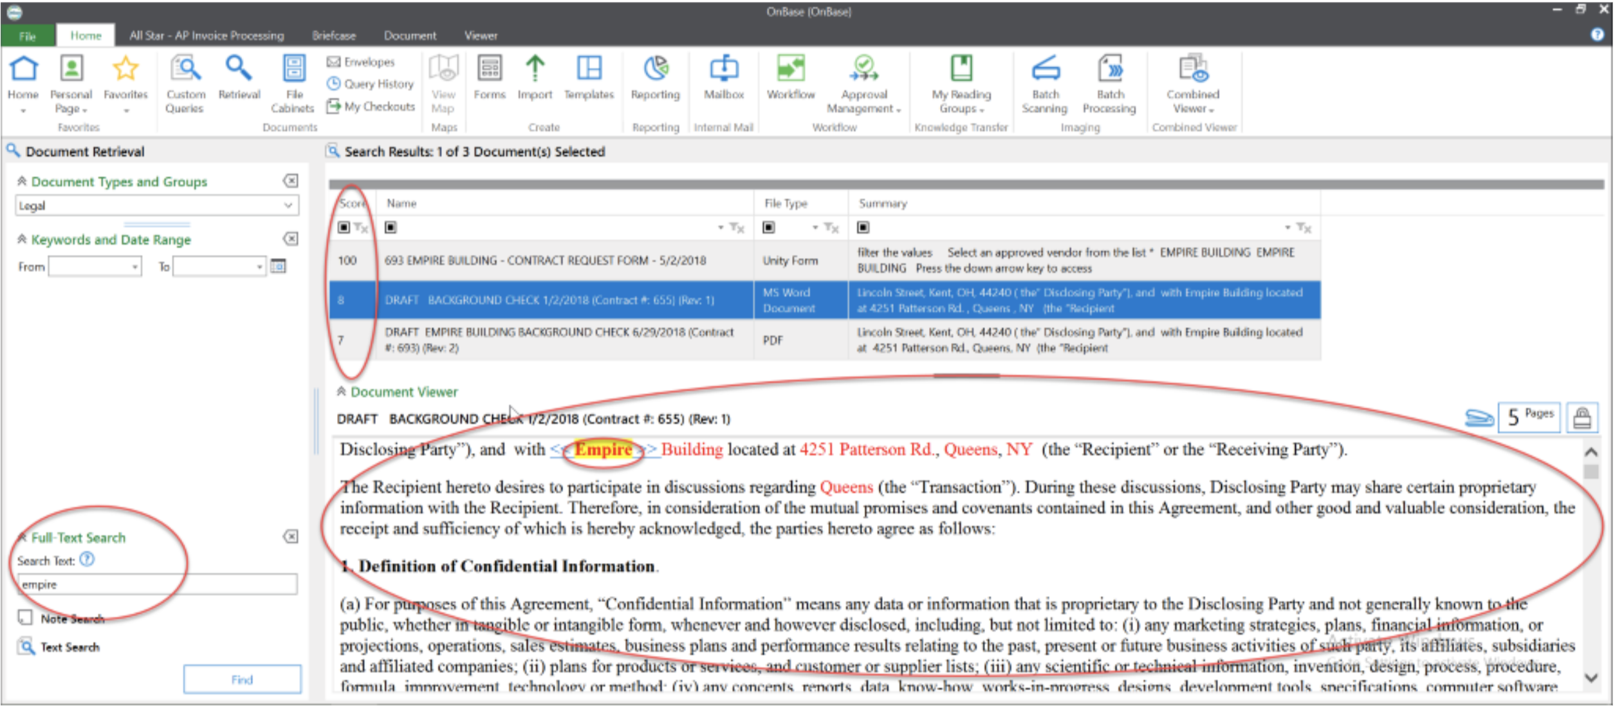Image resolution: width=1615 pixels, height=708 pixels.
Task: Check the Score column header checkbox
Action: [x=343, y=227]
